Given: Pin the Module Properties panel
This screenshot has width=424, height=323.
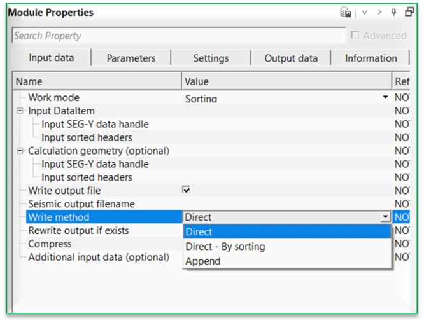Looking at the screenshot, I should (394, 12).
